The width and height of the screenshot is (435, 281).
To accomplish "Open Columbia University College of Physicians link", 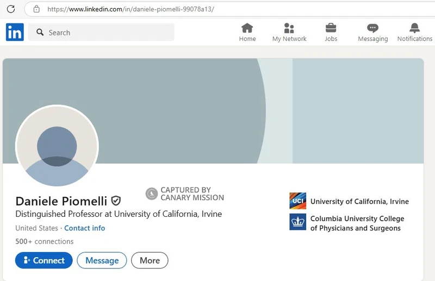I will point(357,223).
